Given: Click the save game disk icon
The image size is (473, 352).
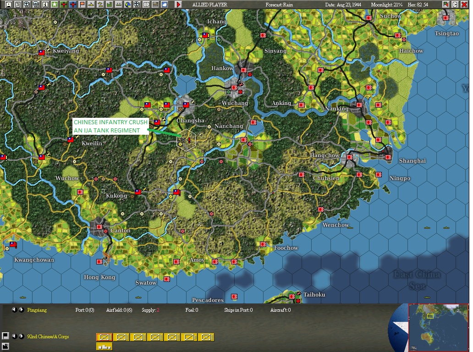Looking at the screenshot, I should 9,5.
